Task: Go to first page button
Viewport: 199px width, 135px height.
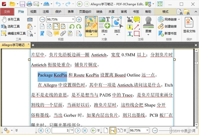Action: 41,130
